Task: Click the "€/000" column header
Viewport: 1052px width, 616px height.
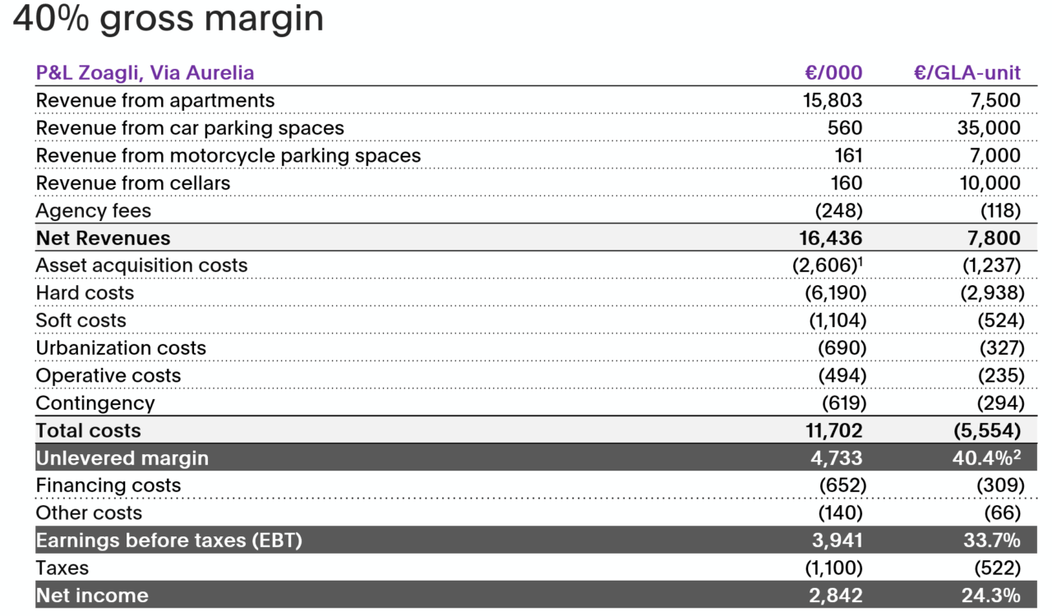Action: pos(833,73)
